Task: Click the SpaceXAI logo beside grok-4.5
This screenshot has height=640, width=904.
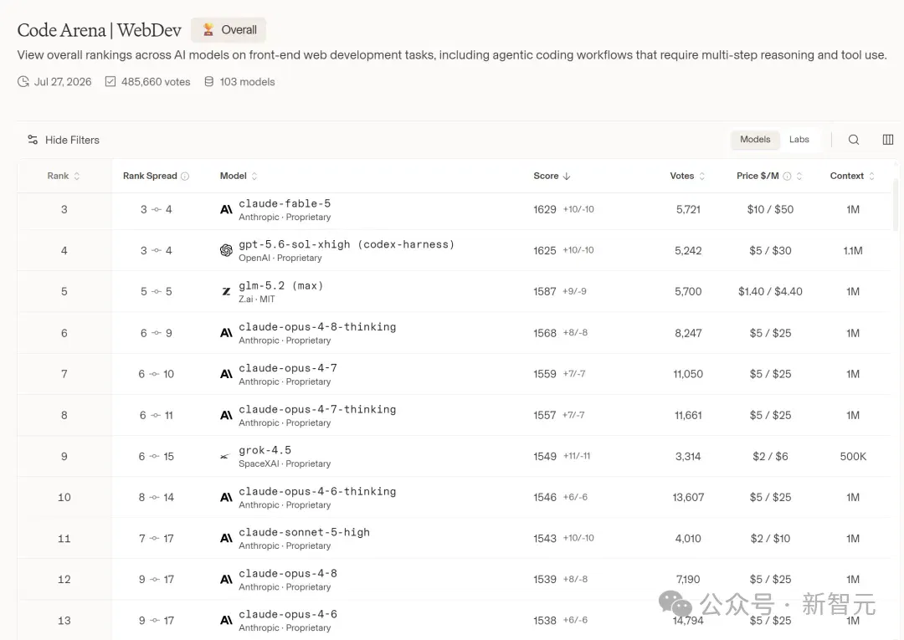Action: tap(225, 457)
